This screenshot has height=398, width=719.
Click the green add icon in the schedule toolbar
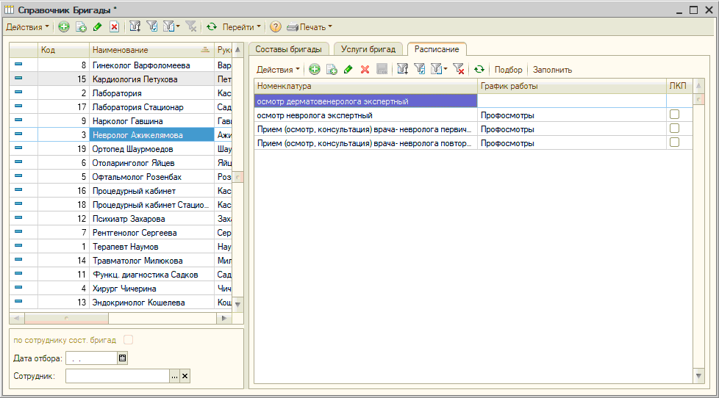(x=315, y=70)
